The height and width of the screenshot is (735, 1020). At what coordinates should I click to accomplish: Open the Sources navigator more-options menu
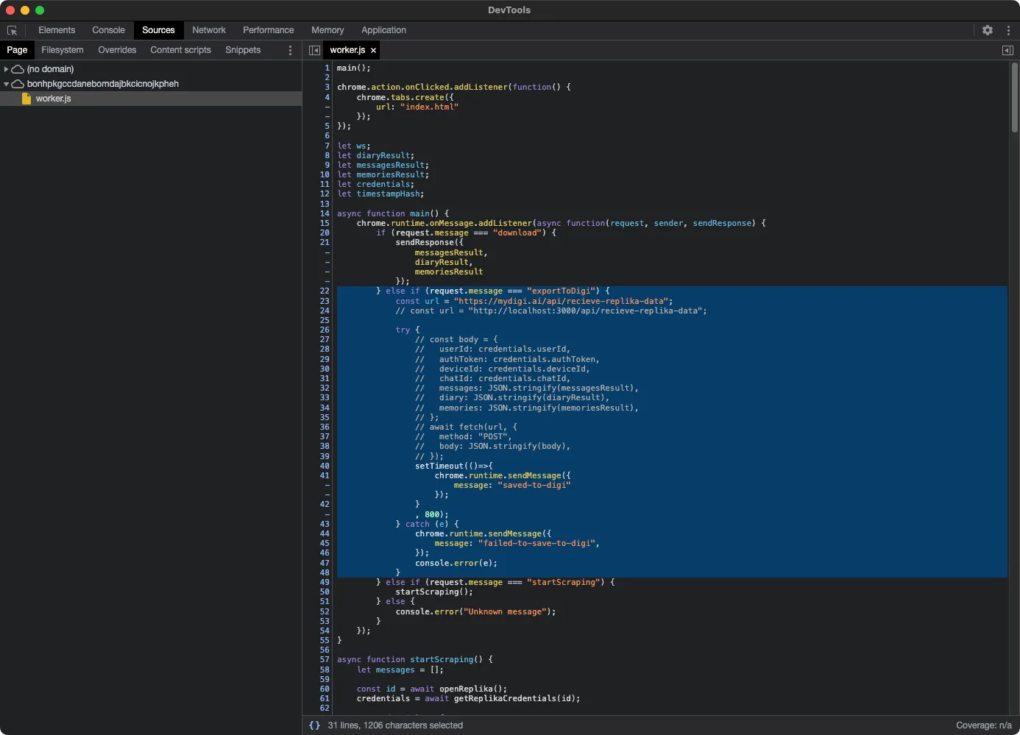click(290, 50)
